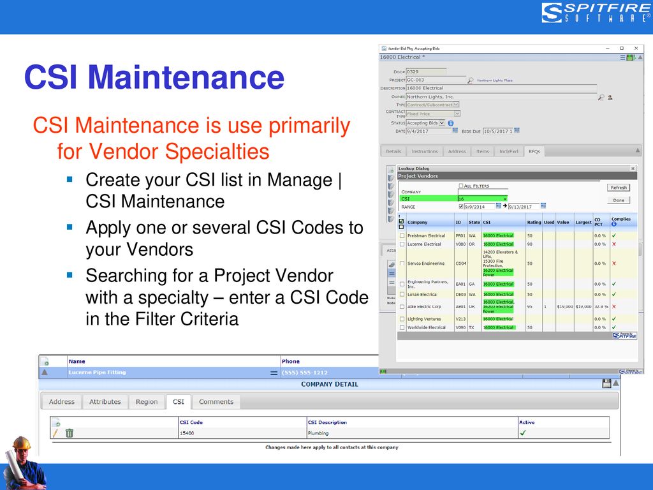Viewport: 653px width, 490px height.
Task: Sort by the CSI Code column header
Action: click(x=191, y=422)
